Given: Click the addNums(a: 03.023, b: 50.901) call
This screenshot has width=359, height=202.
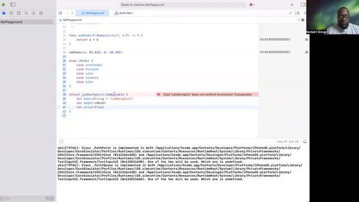Looking at the screenshot, I should tap(96, 52).
